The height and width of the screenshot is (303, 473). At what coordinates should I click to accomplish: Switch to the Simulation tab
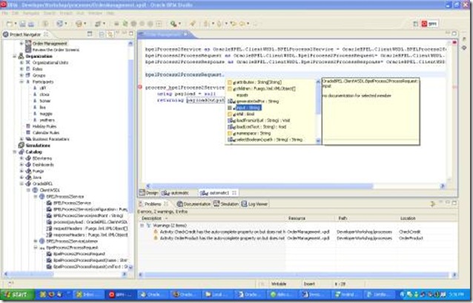click(226, 204)
